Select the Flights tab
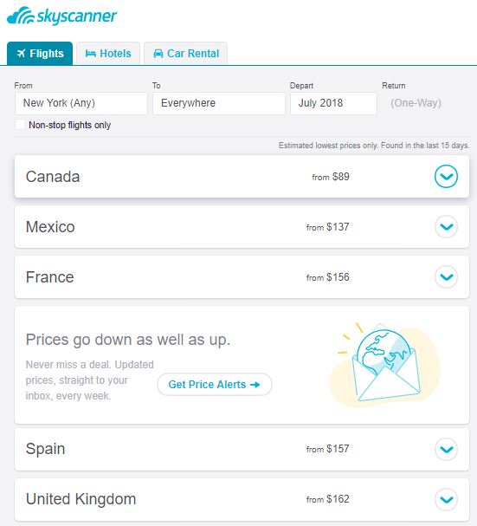Viewport: 477px width, 526px height. (40, 54)
